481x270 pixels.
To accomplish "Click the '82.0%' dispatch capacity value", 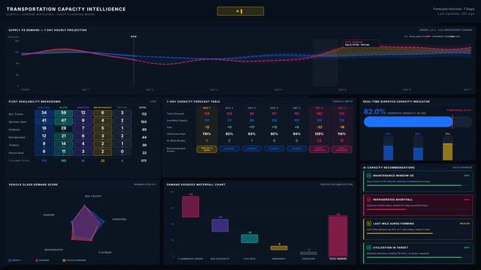I will 374,112.
